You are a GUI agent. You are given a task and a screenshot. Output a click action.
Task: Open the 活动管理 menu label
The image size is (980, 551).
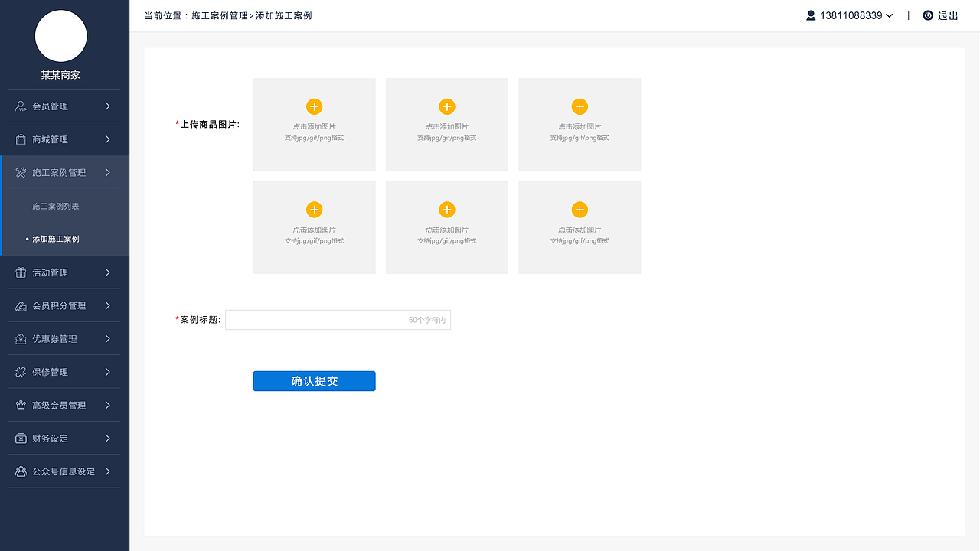51,272
